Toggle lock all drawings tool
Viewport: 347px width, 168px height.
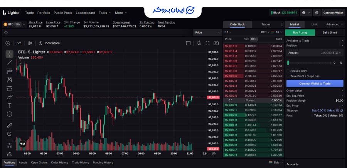9,154
